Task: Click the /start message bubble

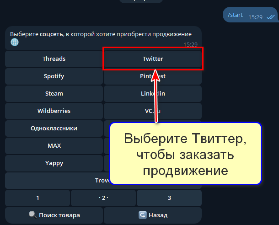Action: pyautogui.click(x=250, y=15)
